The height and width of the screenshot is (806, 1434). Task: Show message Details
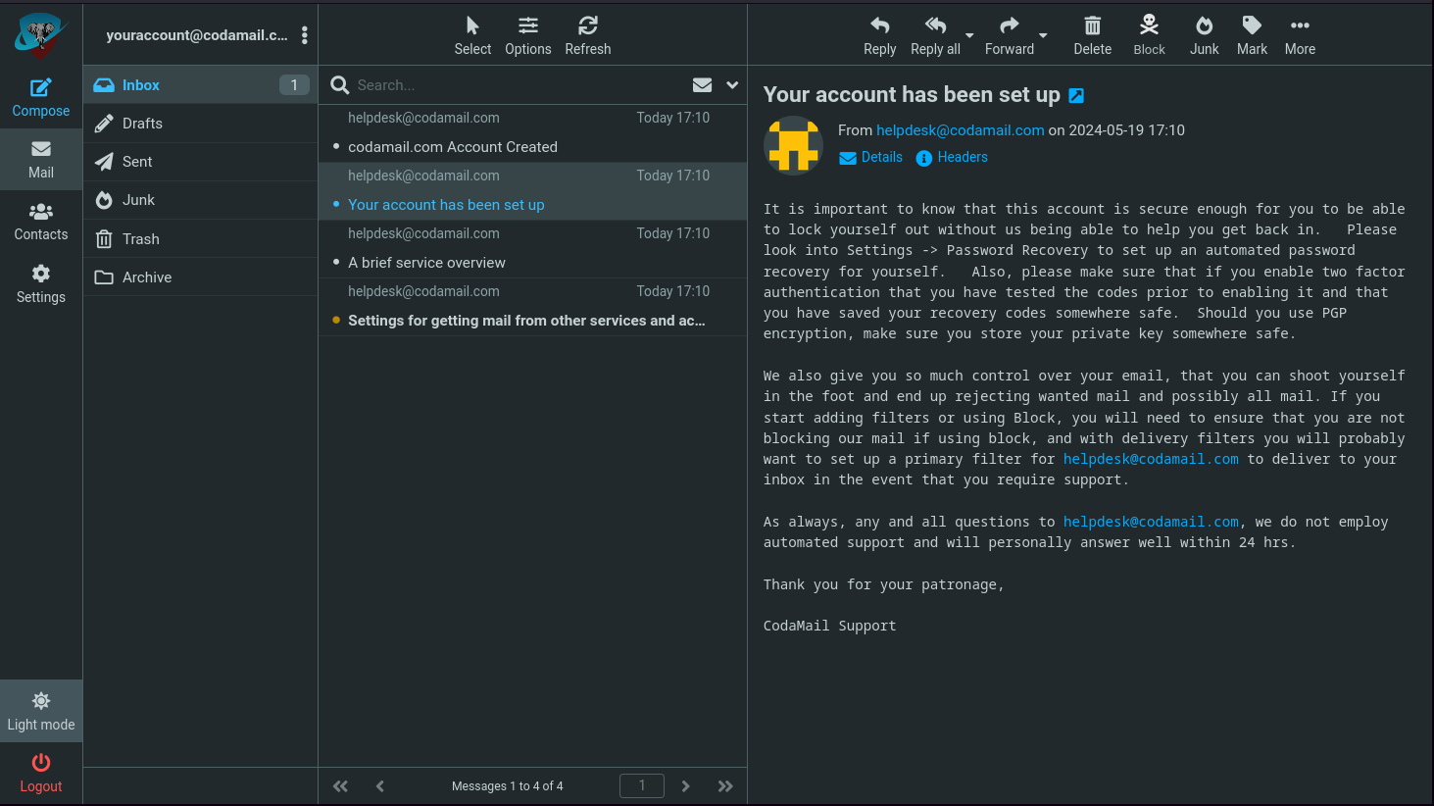tap(871, 157)
